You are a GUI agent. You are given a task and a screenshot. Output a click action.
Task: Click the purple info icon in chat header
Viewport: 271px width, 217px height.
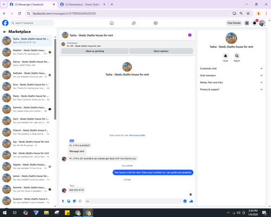coord(190,35)
